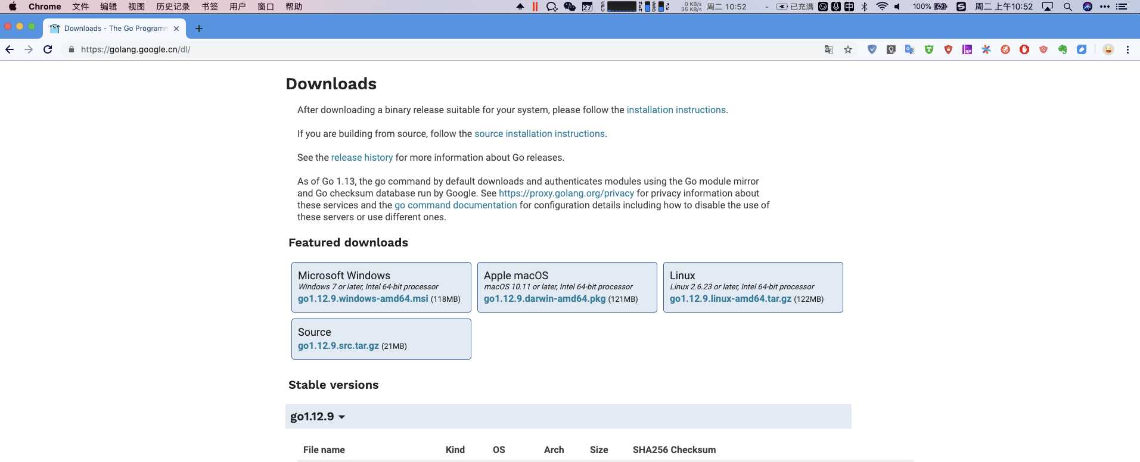
Task: Bookmark this page with the star icon
Action: coord(848,49)
